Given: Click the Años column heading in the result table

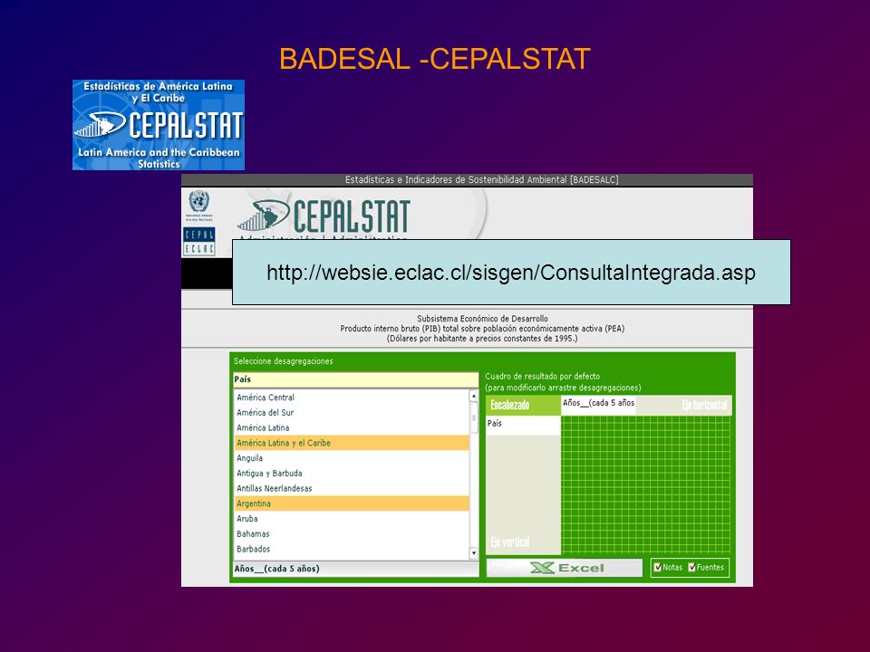Looking at the screenshot, I should click(x=598, y=403).
